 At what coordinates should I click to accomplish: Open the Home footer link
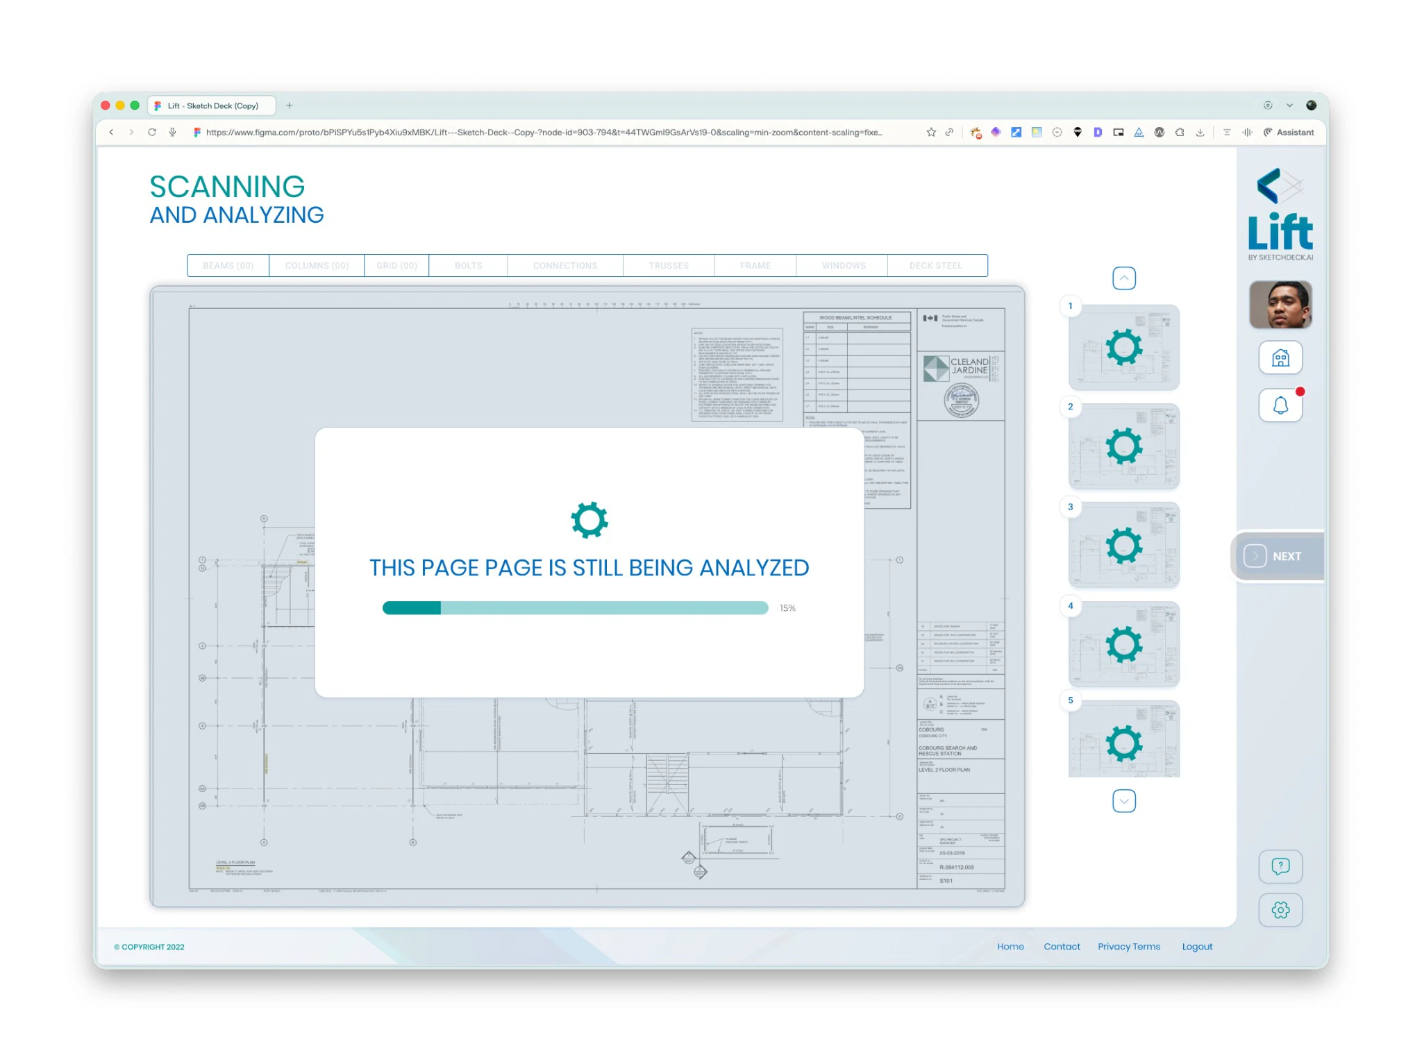[1010, 947]
